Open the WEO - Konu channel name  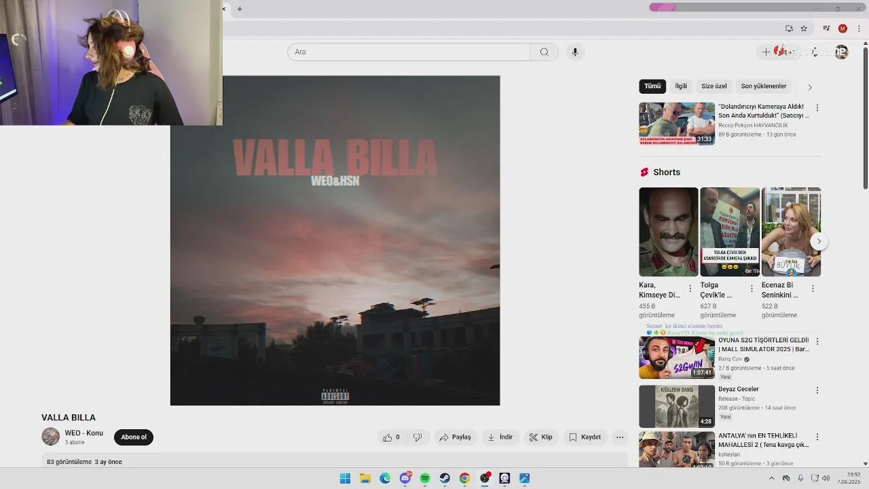pos(84,433)
